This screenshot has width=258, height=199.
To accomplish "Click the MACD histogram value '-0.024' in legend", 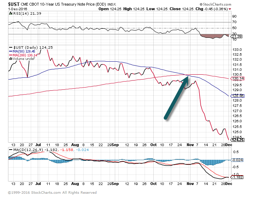I will click(82, 150).
